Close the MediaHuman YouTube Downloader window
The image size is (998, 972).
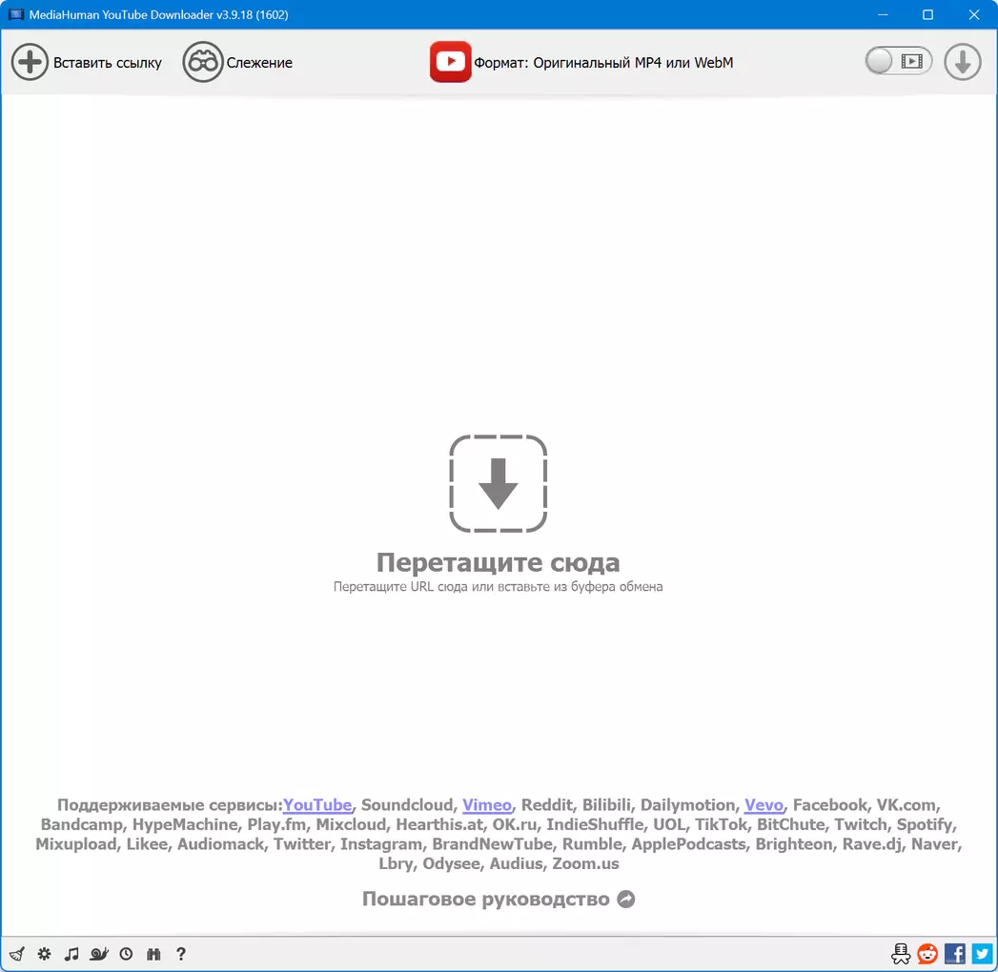(x=974, y=14)
